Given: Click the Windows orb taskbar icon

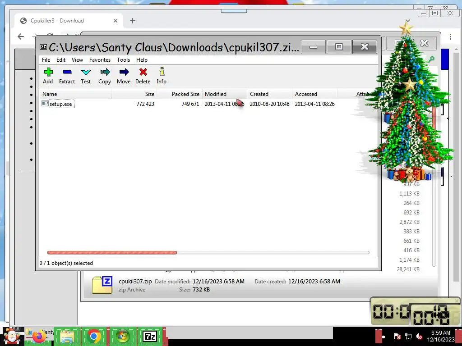Looking at the screenshot, I should [x=122, y=336].
